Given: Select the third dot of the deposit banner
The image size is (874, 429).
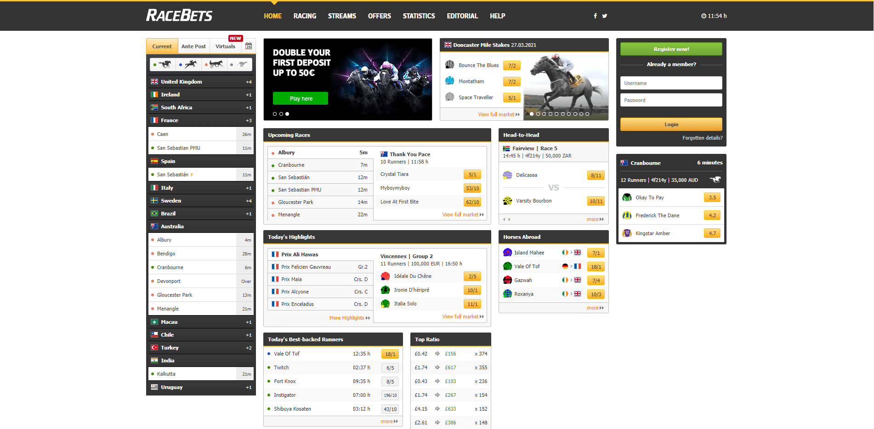Looking at the screenshot, I should point(287,114).
